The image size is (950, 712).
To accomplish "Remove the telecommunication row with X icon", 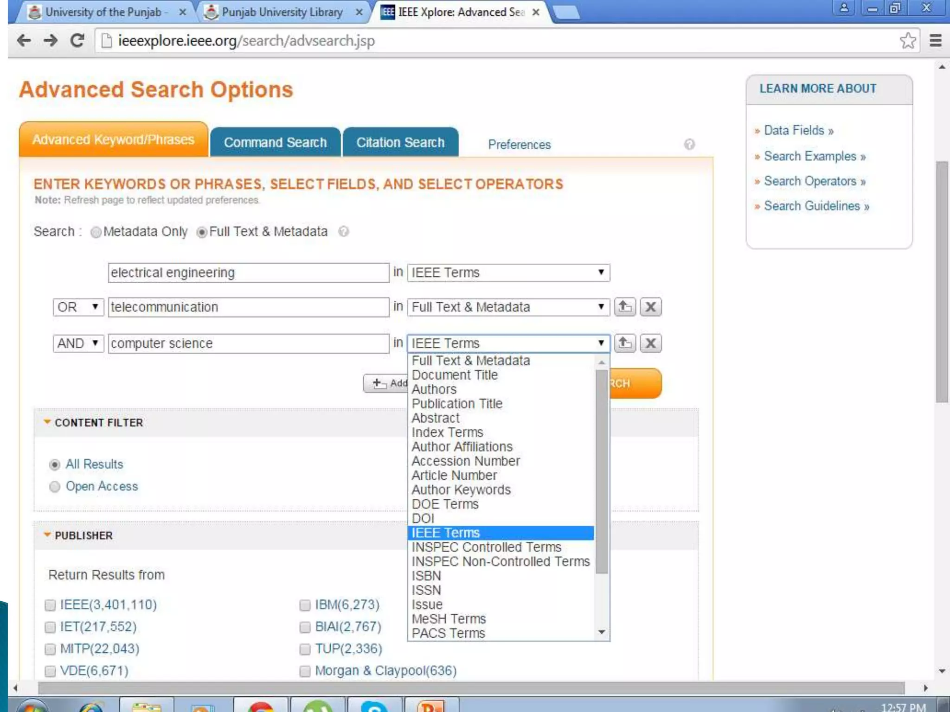I will [650, 307].
